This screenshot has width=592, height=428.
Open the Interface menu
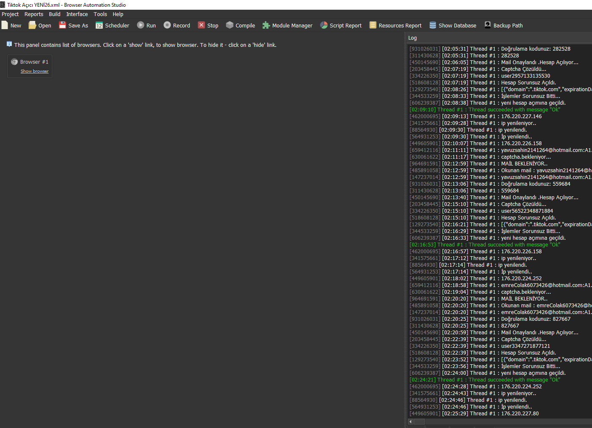(77, 14)
